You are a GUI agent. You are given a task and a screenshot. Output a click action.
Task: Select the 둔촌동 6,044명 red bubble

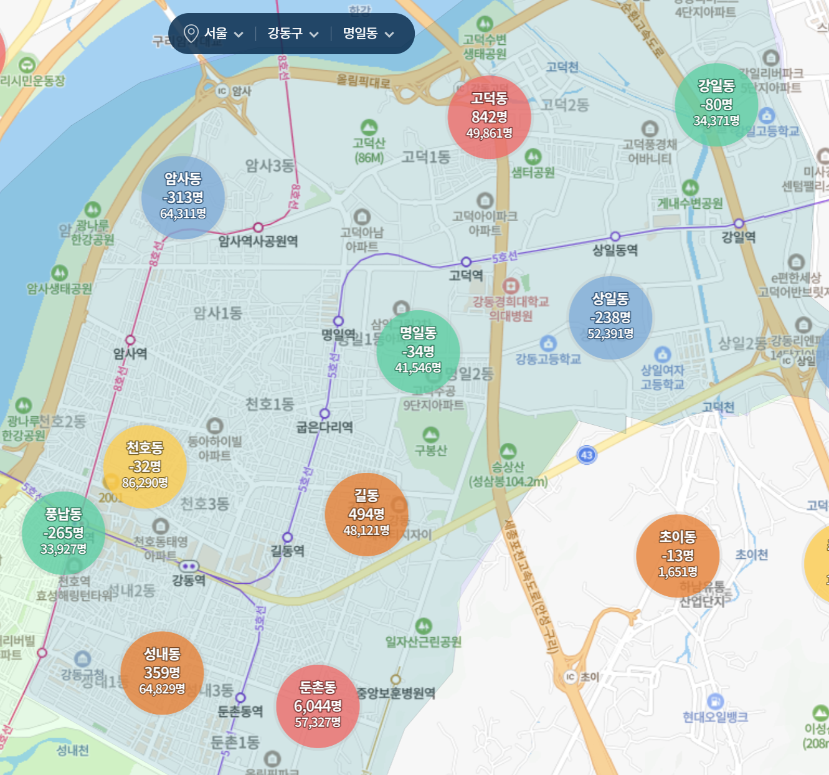pyautogui.click(x=318, y=706)
